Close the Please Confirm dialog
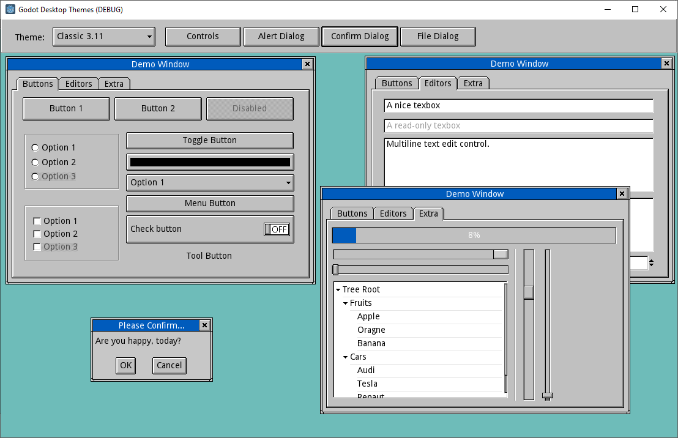The height and width of the screenshot is (438, 678). pyautogui.click(x=205, y=325)
